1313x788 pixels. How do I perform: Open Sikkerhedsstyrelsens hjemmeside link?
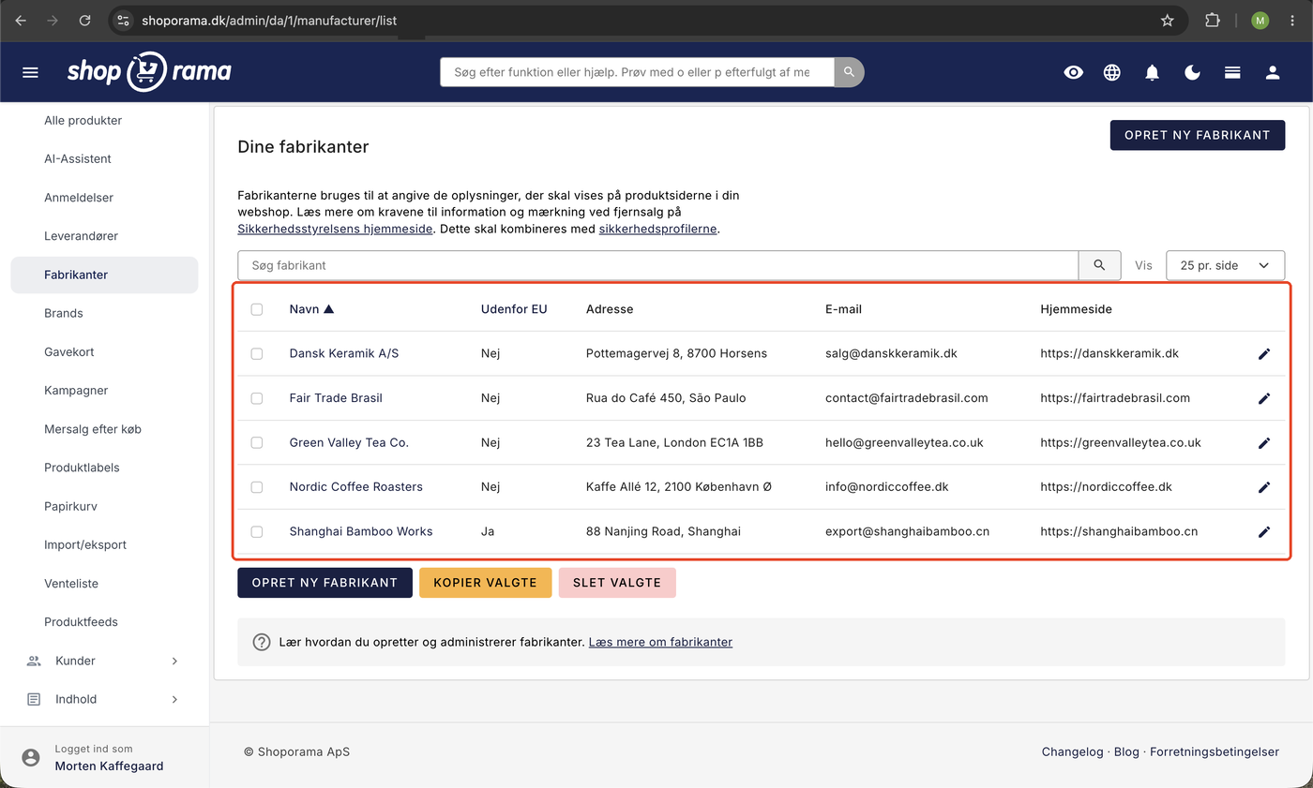(x=335, y=229)
